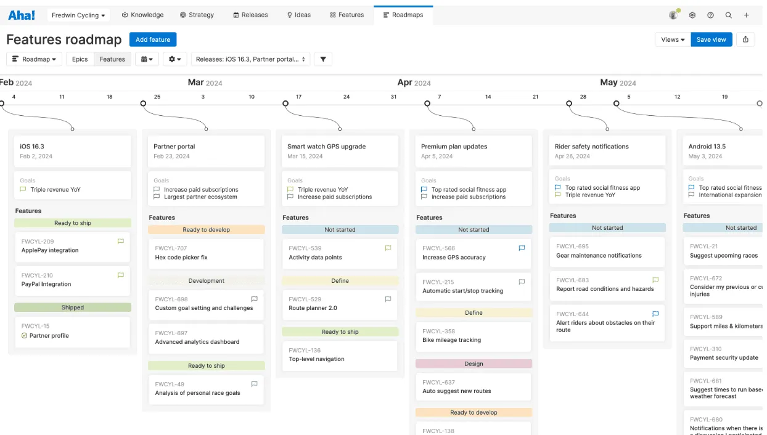This screenshot has width=767, height=435.
Task: Open the user avatar menu
Action: pos(673,15)
